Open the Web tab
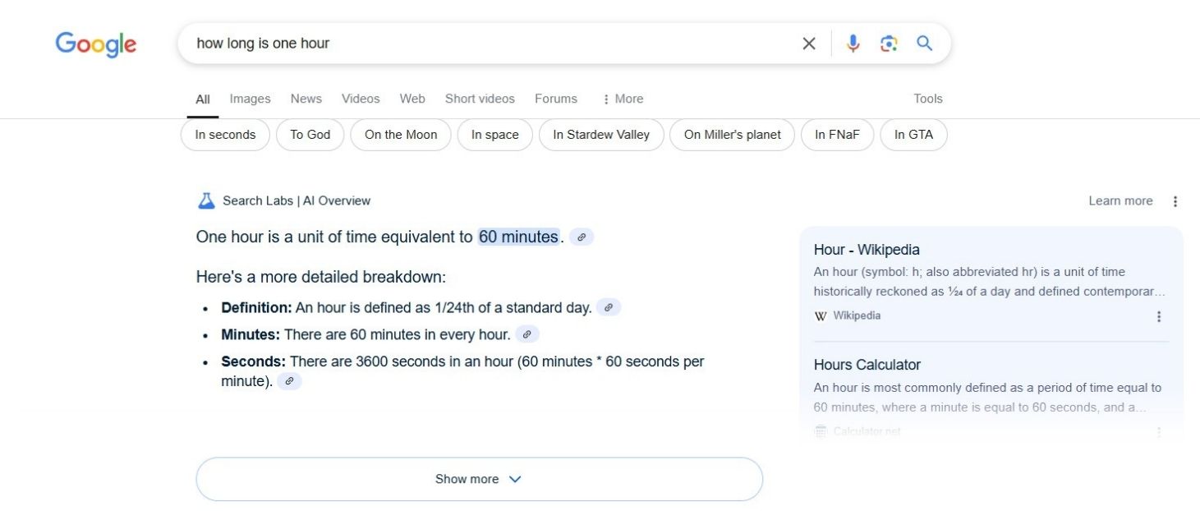The height and width of the screenshot is (511, 1200). click(412, 99)
